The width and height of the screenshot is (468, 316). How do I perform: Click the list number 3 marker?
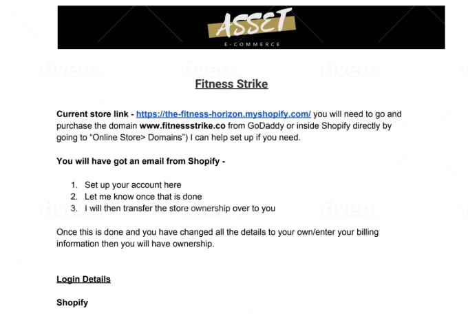[x=74, y=208]
